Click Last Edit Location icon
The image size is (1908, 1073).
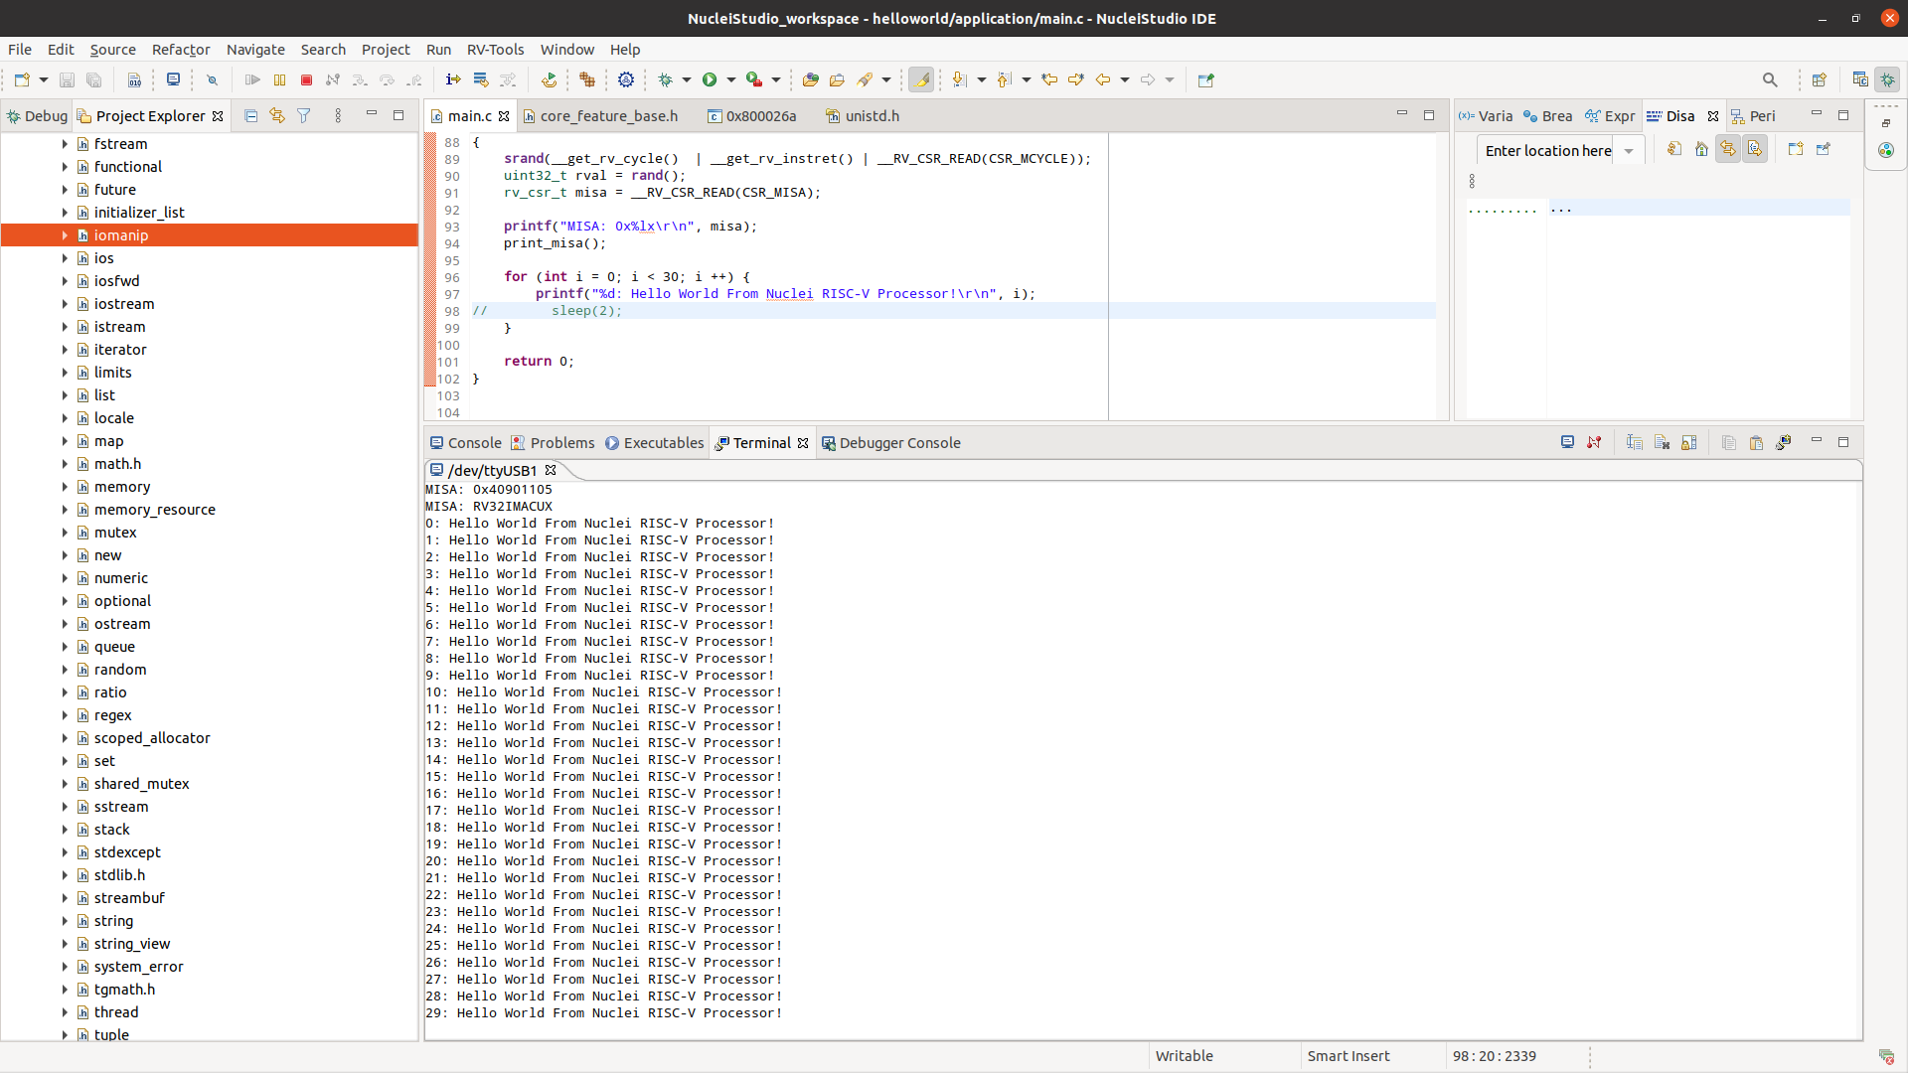(x=1048, y=79)
